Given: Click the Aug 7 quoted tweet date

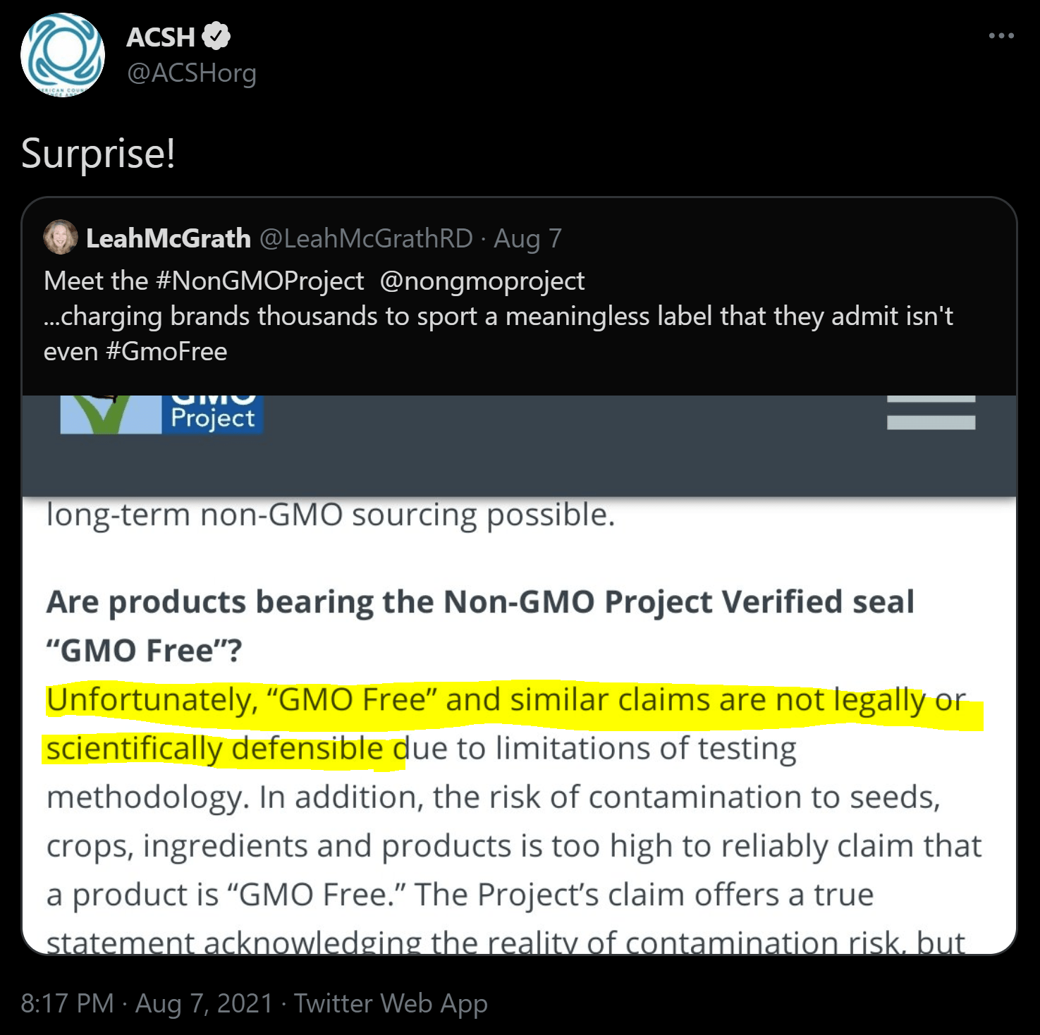Looking at the screenshot, I should click(527, 238).
